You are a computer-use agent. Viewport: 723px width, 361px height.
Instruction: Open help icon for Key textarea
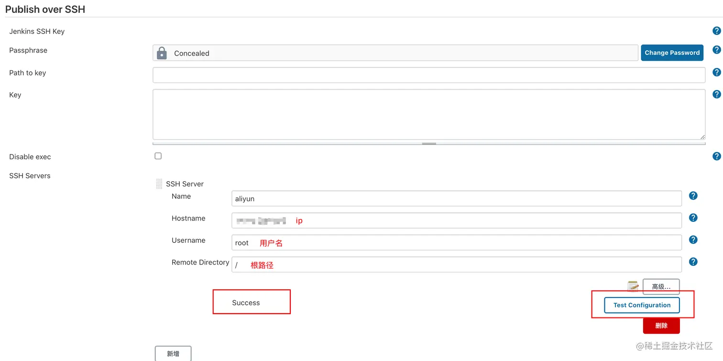(716, 94)
